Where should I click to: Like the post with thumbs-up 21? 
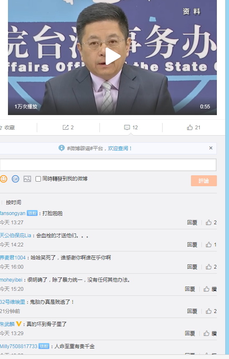[193, 128]
